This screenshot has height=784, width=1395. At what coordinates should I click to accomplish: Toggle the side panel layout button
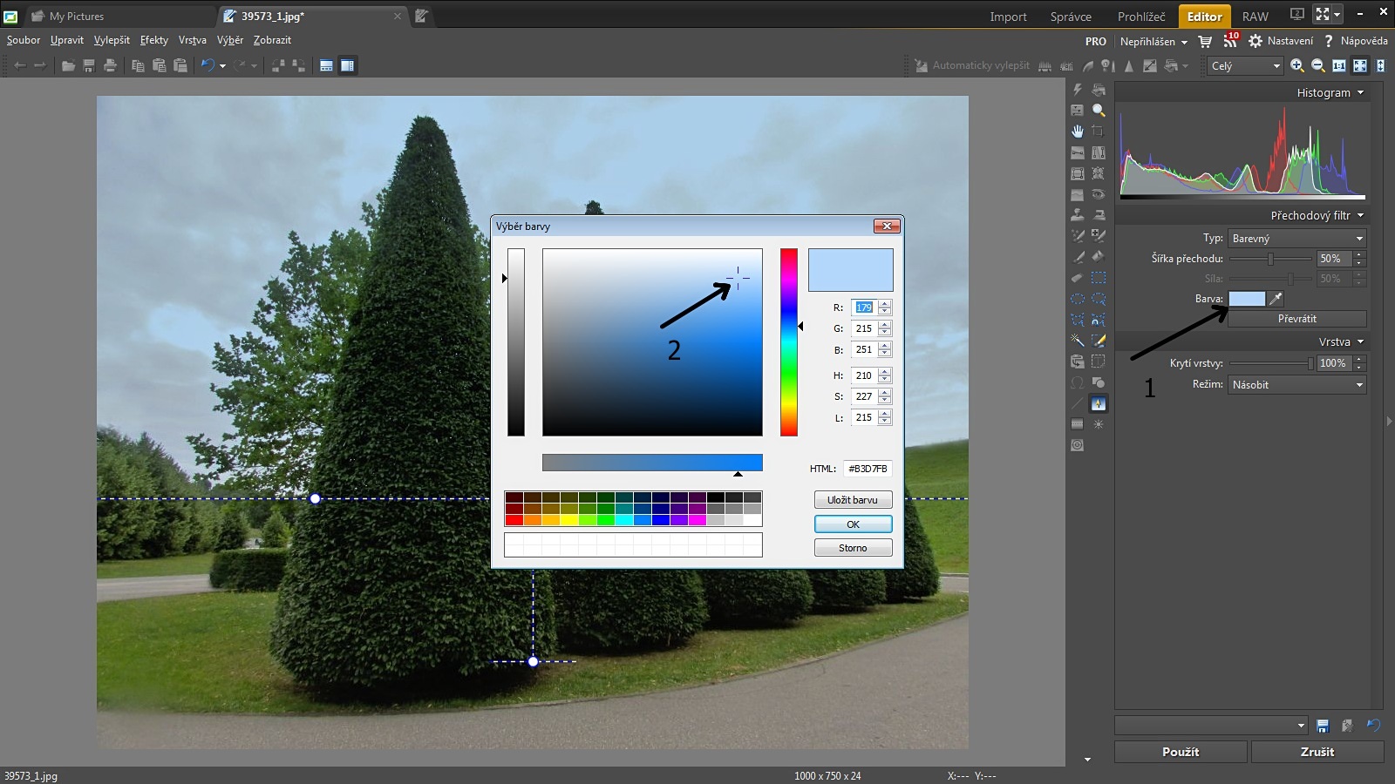(347, 65)
